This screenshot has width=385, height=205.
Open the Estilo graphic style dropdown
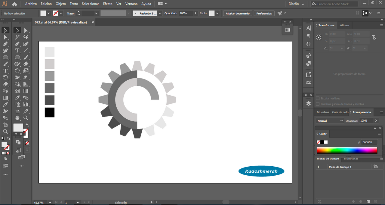point(217,13)
